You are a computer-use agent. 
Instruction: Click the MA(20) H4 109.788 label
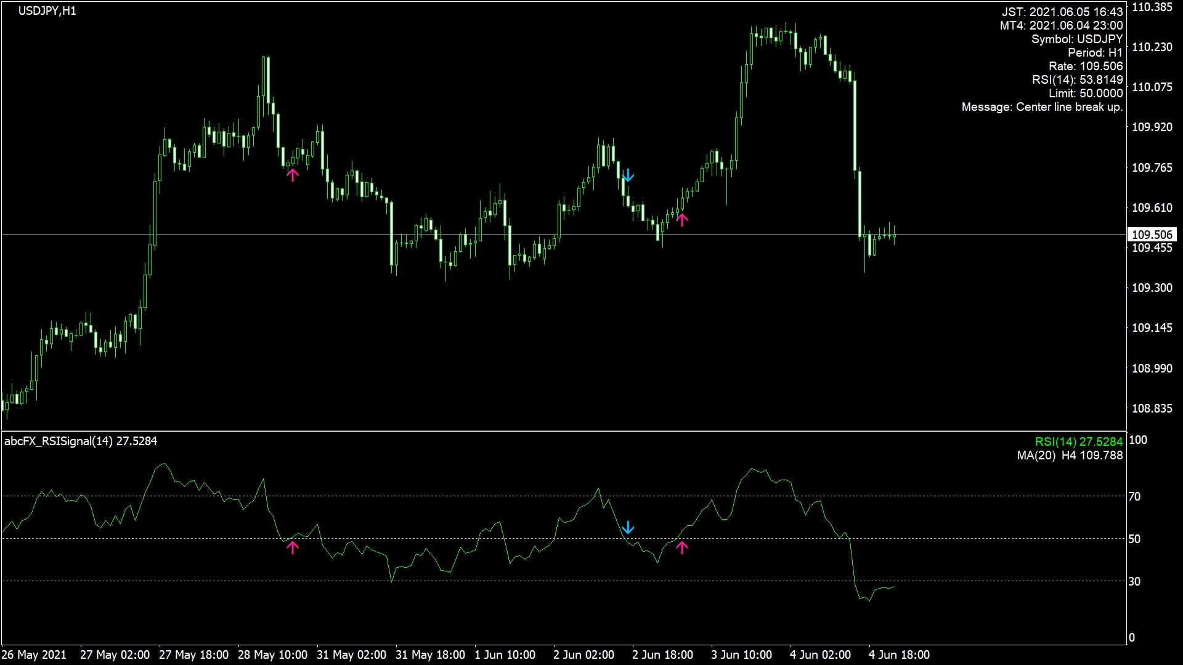tap(1070, 456)
